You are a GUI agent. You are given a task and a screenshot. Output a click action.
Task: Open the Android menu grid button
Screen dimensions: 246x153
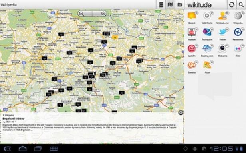point(54,149)
